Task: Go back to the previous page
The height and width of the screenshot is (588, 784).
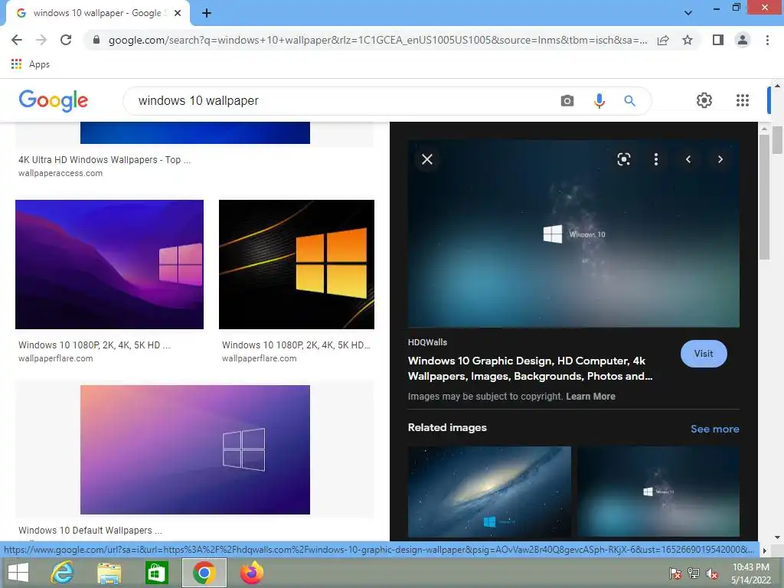Action: [x=17, y=40]
